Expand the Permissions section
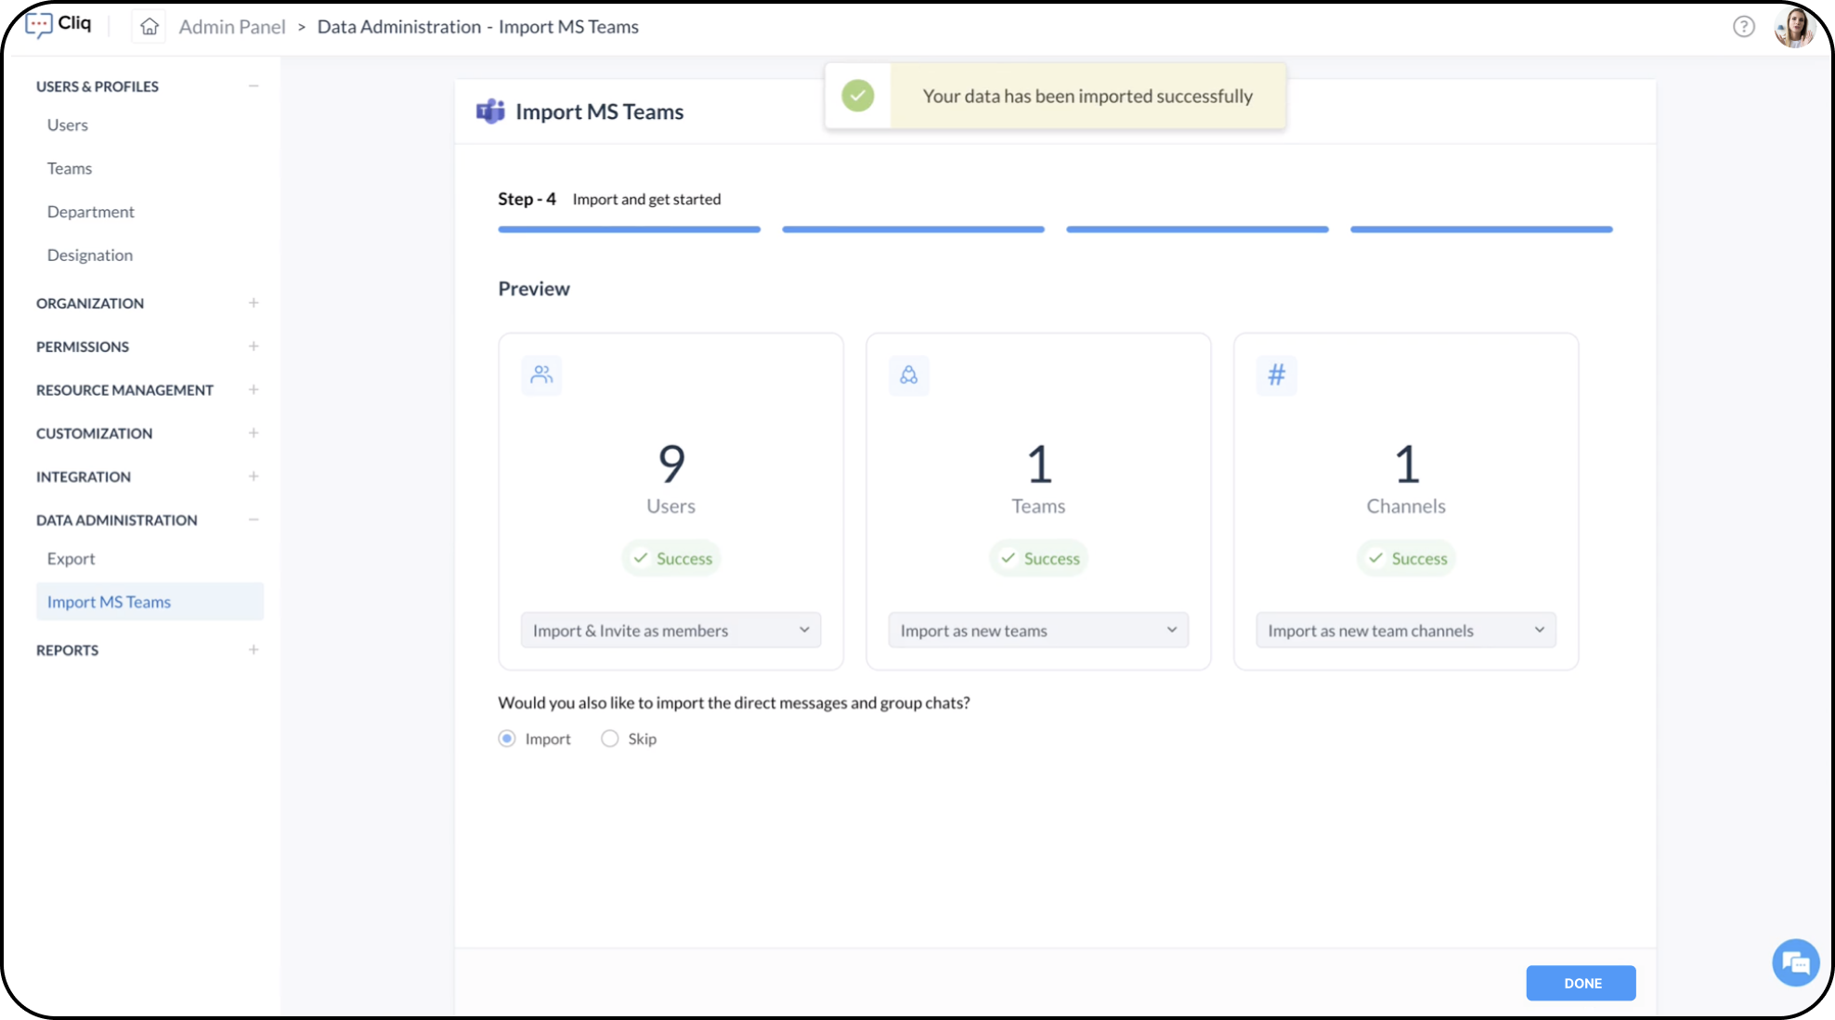This screenshot has width=1835, height=1020. pyautogui.click(x=254, y=347)
